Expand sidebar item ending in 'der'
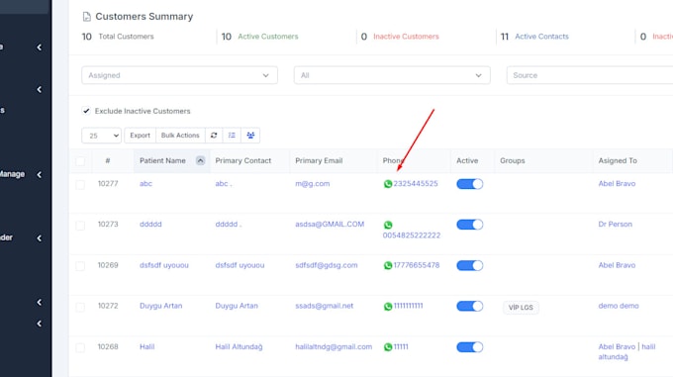This screenshot has width=673, height=377. click(x=22, y=237)
